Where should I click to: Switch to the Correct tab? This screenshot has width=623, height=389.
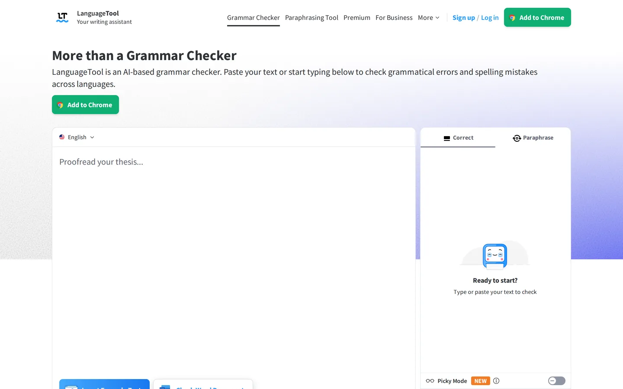(x=458, y=138)
